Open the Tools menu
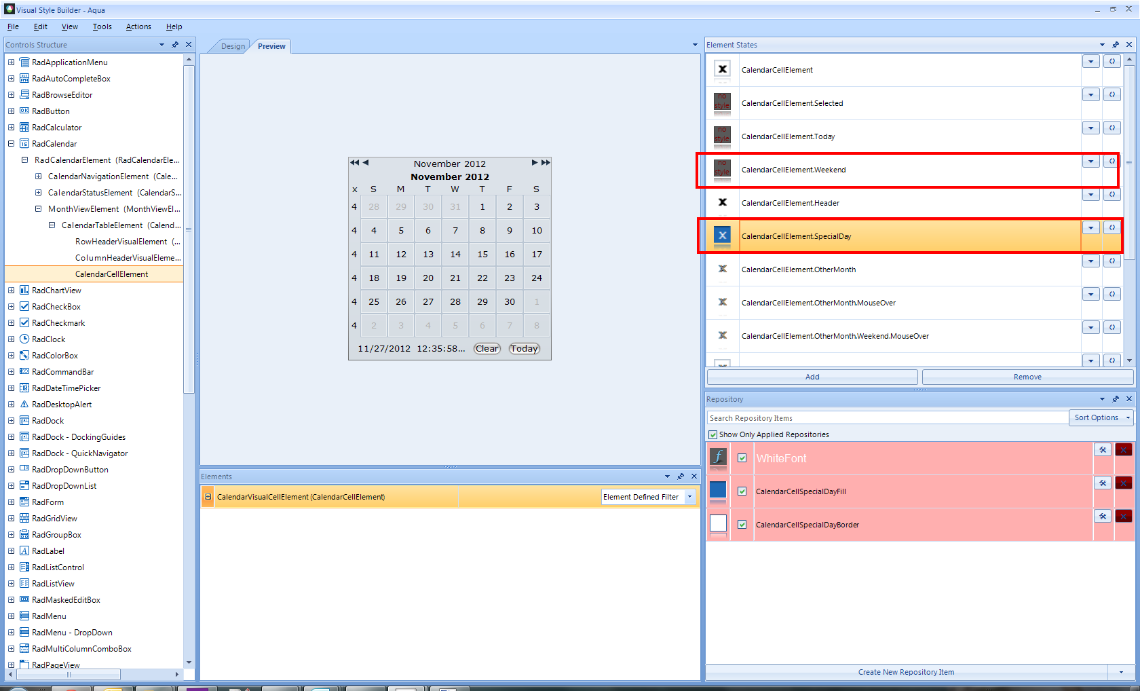1140x691 pixels. [x=102, y=26]
